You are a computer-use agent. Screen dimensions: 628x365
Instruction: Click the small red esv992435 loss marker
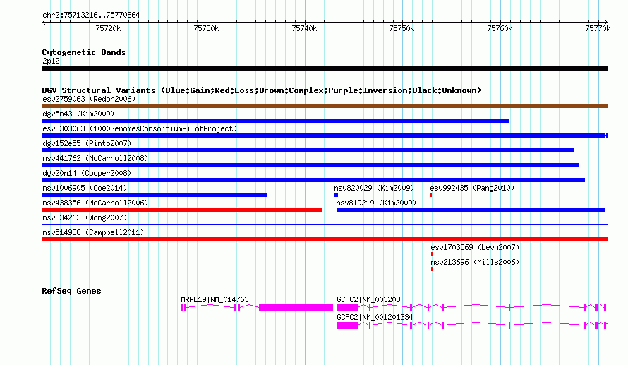point(431,195)
